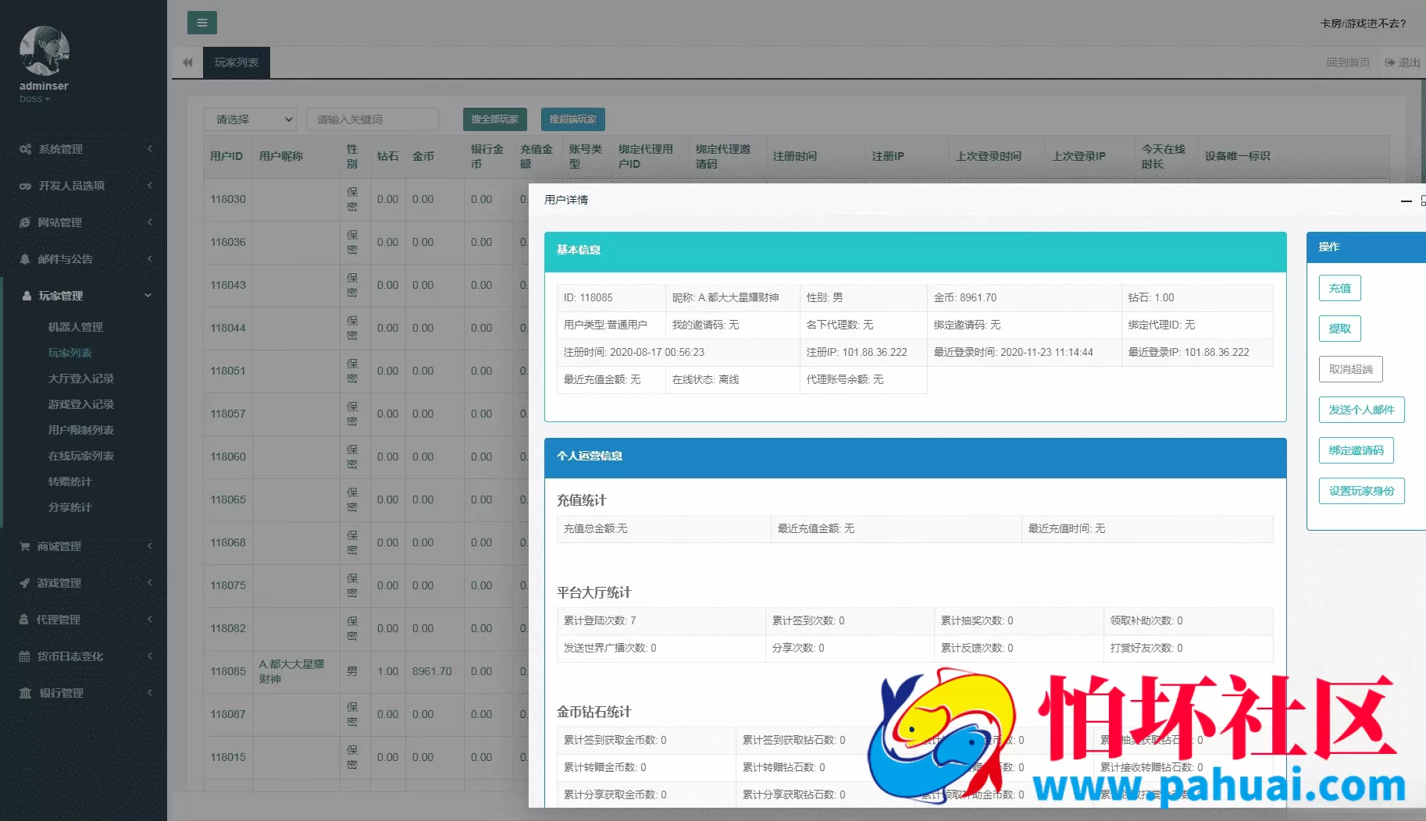This screenshot has height=821, width=1426.
Task: Click user ID 118085 in table
Action: tap(228, 671)
